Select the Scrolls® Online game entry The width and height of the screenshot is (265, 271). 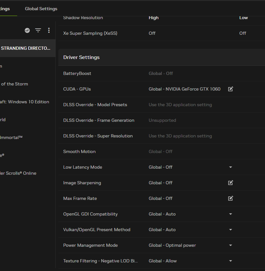[x=28, y=173]
